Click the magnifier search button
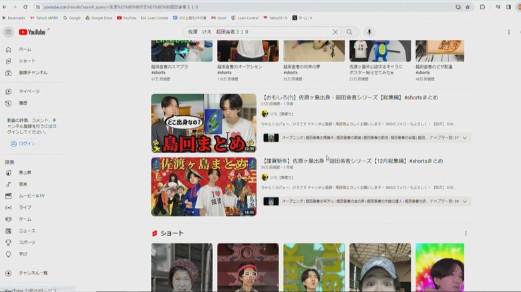Viewport: 521px width, 292px height. tap(349, 32)
